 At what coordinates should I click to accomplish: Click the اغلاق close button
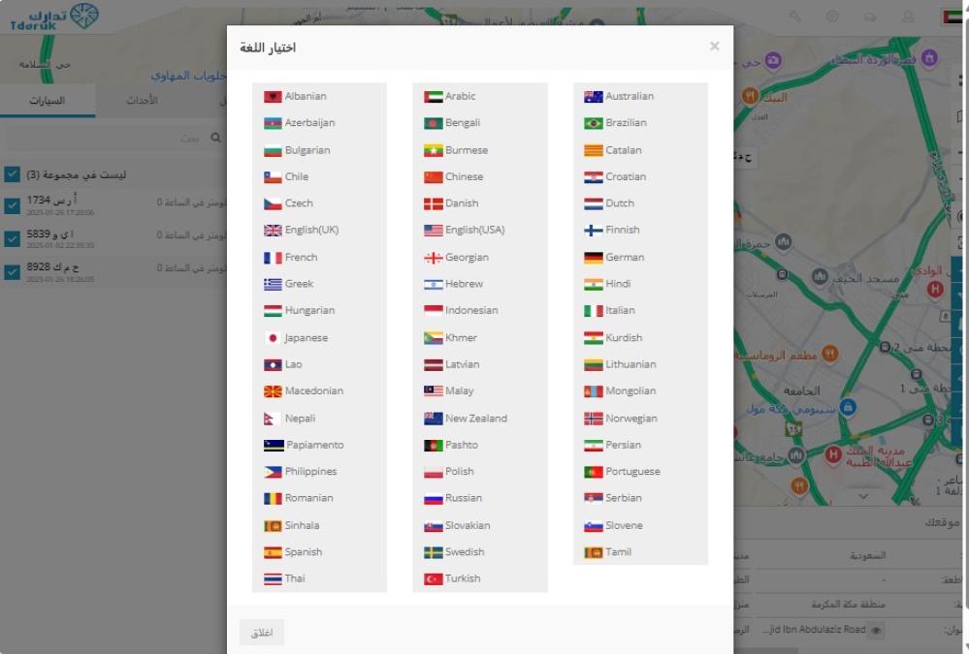261,633
